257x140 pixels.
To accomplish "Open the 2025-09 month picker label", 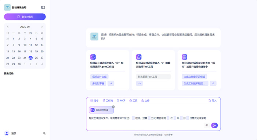I will pos(25,27).
